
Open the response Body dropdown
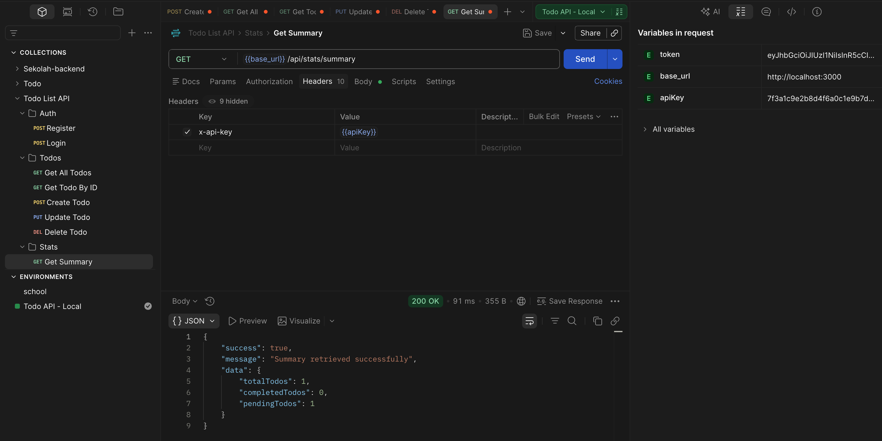185,301
